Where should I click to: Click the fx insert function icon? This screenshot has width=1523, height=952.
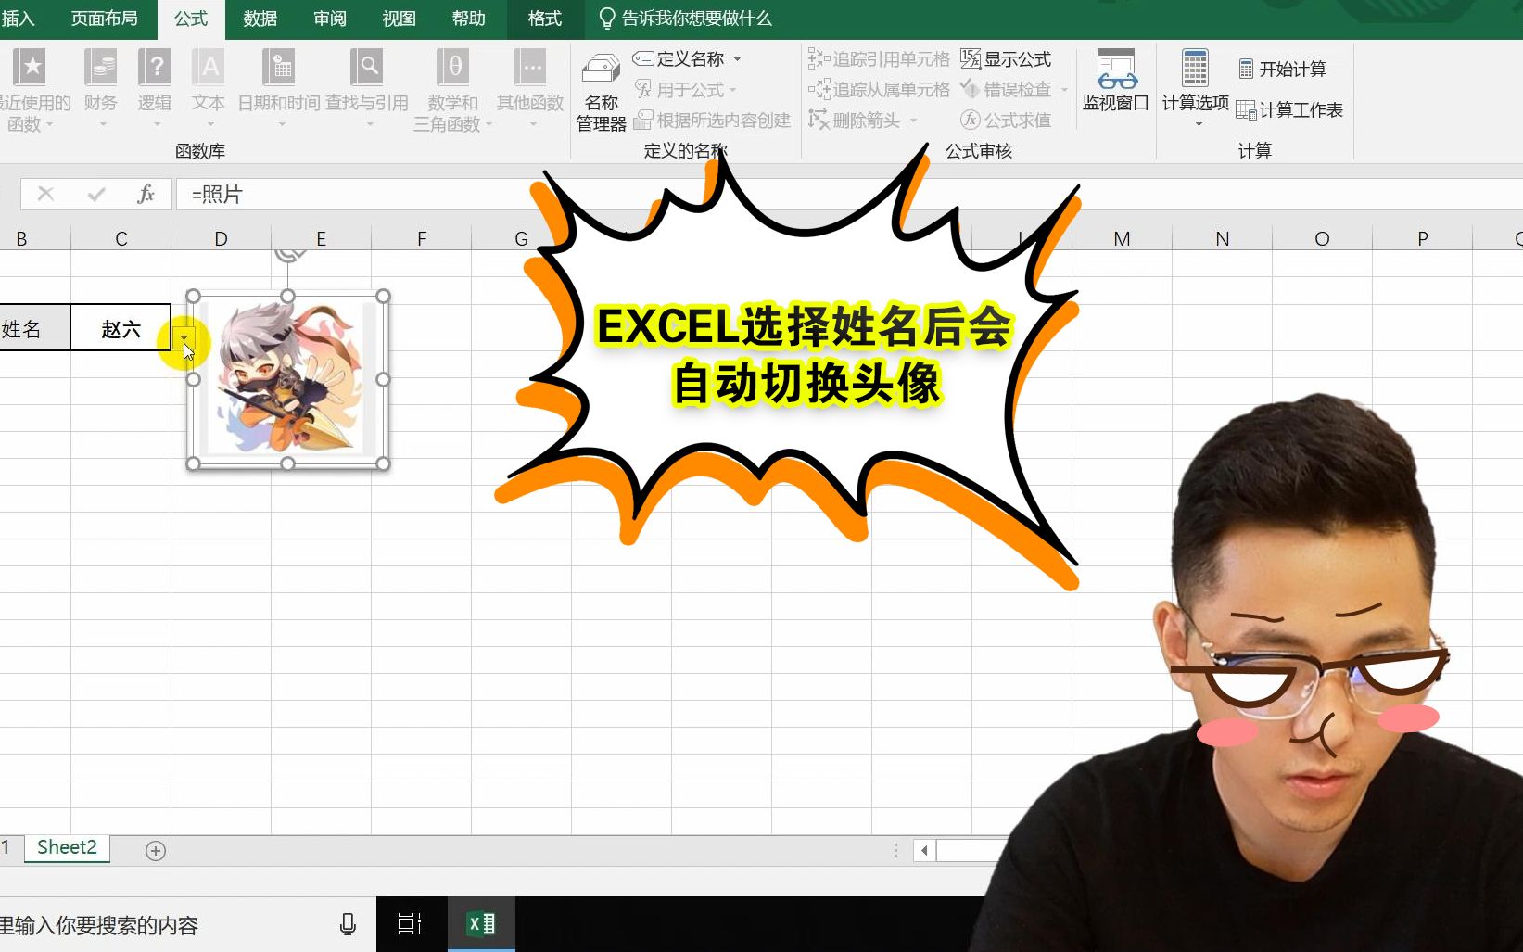[x=146, y=194]
